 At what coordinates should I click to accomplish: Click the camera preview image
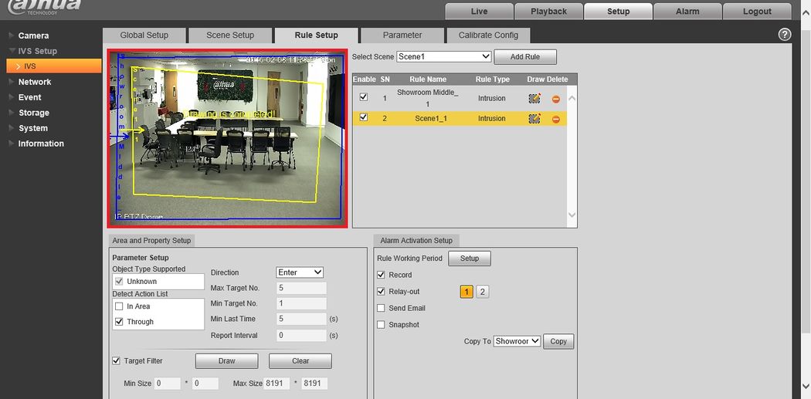(x=227, y=139)
